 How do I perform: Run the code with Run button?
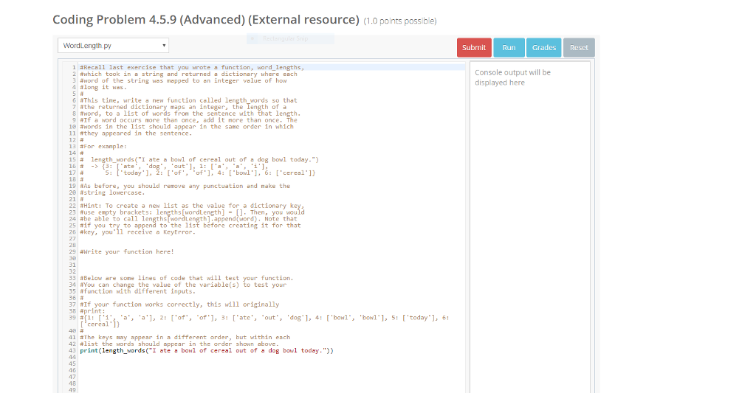[509, 48]
